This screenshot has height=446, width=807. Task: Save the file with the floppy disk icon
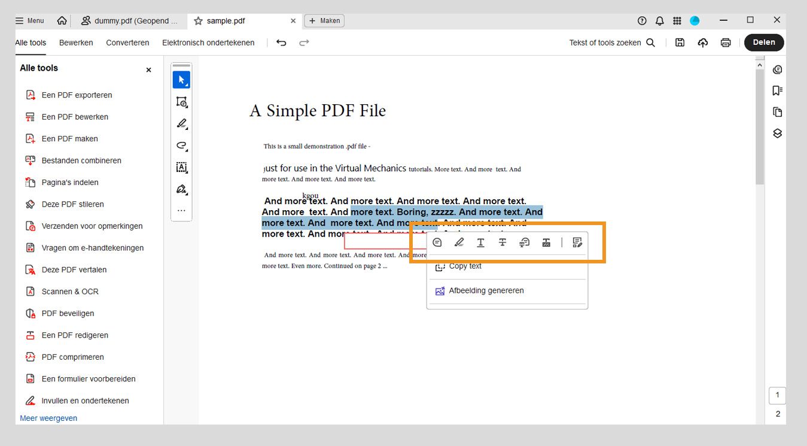pyautogui.click(x=680, y=43)
